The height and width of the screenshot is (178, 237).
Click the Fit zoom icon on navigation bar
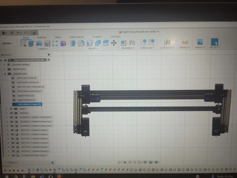click(x=139, y=162)
